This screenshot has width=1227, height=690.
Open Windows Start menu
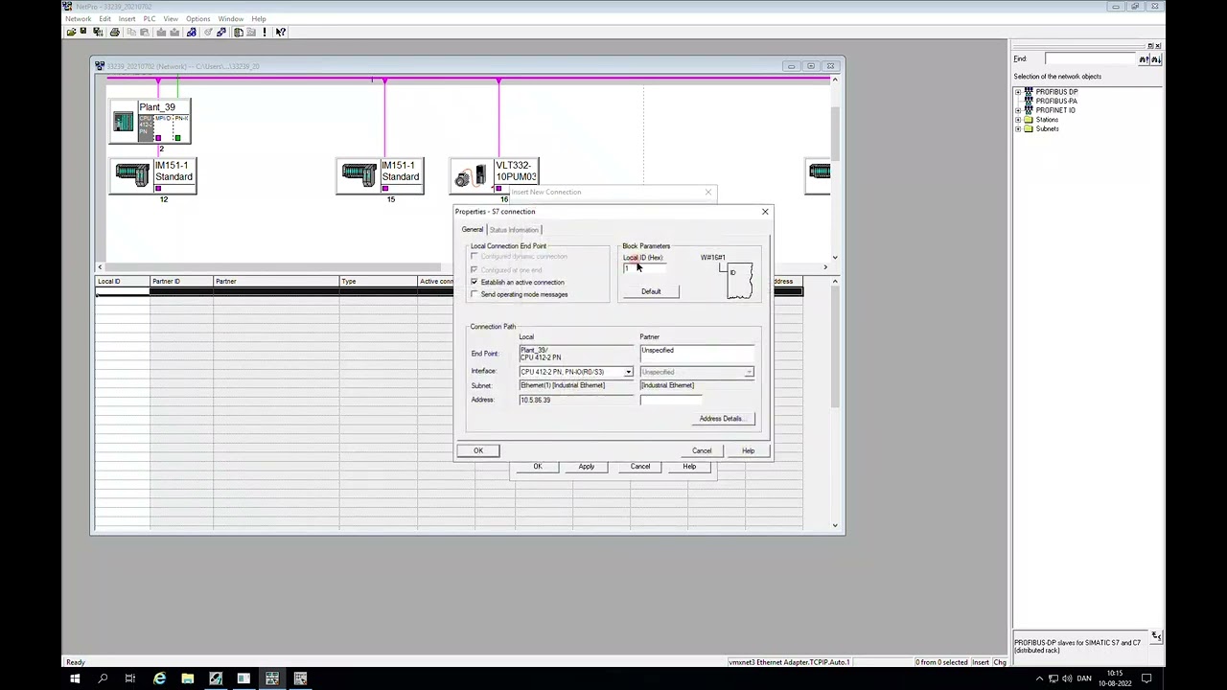pyautogui.click(x=75, y=678)
